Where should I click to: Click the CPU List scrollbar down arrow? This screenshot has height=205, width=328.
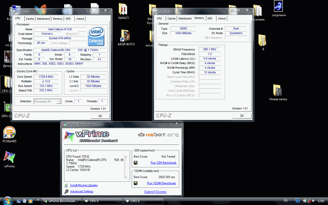(126, 177)
